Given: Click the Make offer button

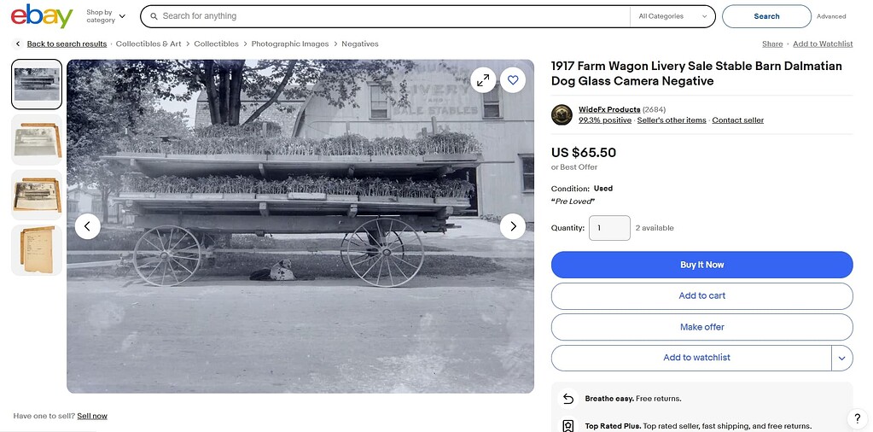Looking at the screenshot, I should [x=701, y=327].
